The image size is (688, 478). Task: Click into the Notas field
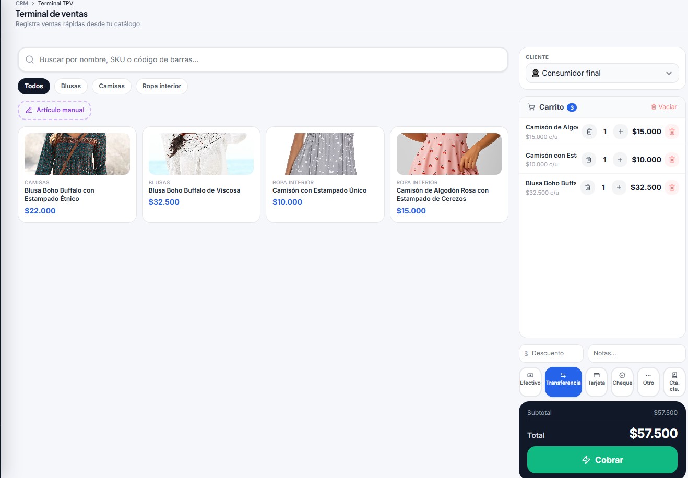coord(636,353)
